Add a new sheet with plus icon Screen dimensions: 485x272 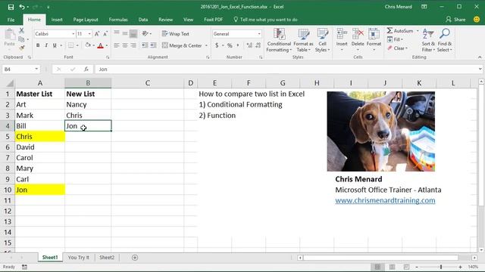pos(135,258)
